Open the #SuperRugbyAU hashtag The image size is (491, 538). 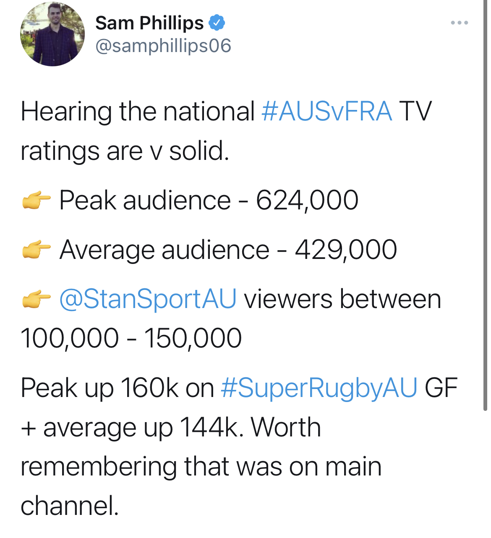pyautogui.click(x=319, y=388)
